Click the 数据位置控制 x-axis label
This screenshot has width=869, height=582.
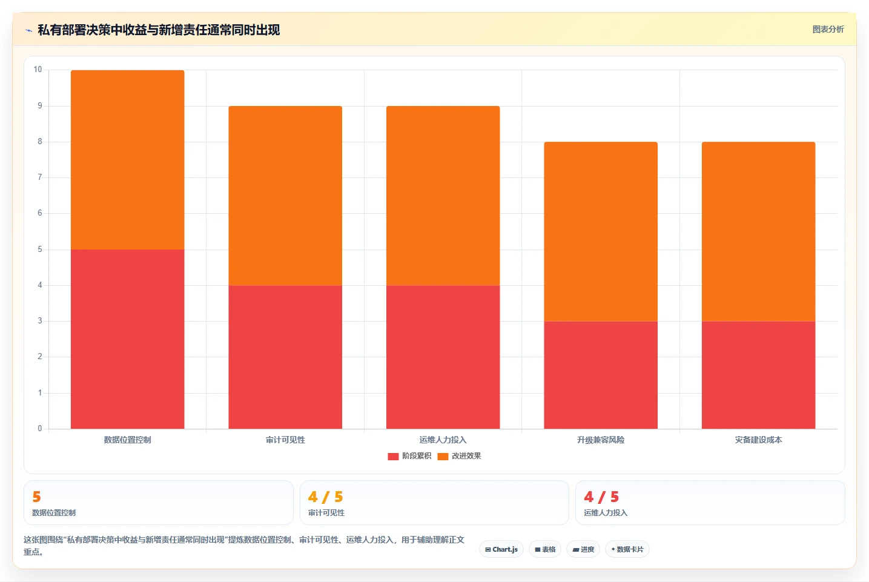pos(128,440)
